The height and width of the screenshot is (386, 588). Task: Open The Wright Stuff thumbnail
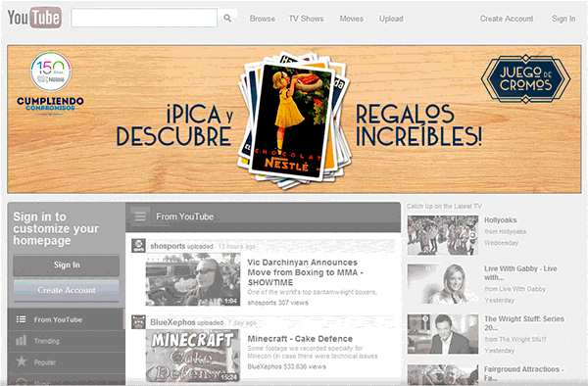click(443, 334)
